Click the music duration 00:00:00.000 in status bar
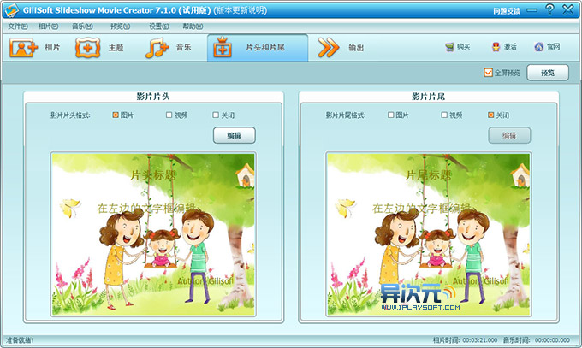The image size is (582, 348). point(552,339)
